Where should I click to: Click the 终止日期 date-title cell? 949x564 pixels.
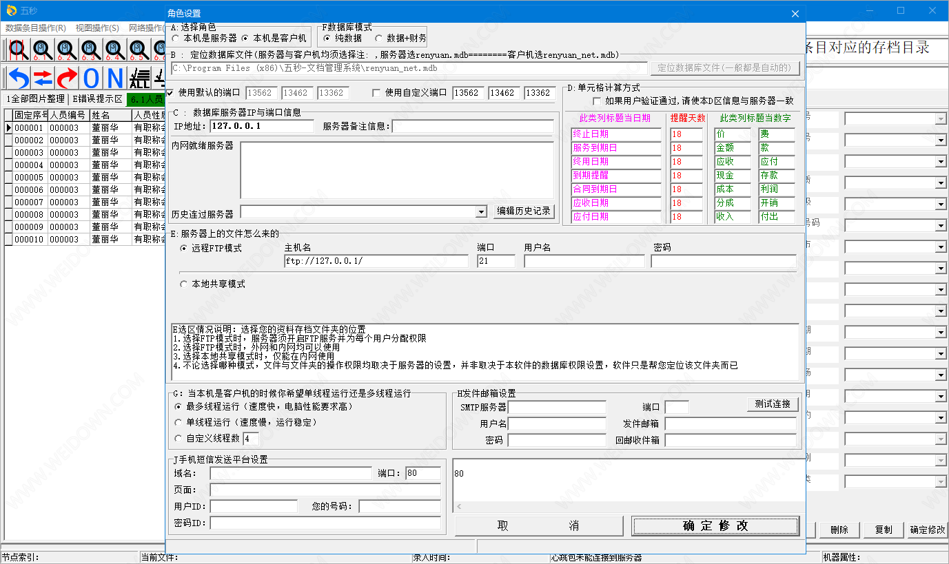[616, 134]
